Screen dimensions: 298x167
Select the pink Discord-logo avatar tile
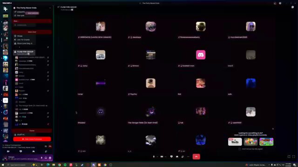[x=201, y=55]
